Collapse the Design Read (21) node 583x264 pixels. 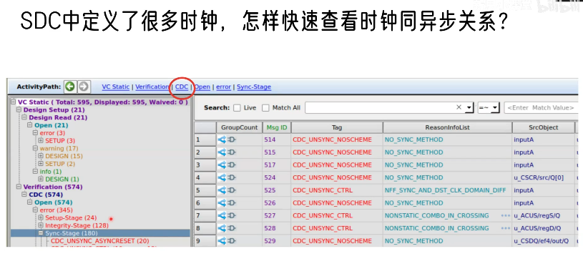(x=24, y=117)
